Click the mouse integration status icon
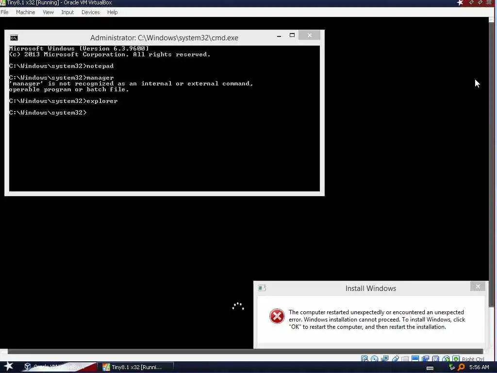This screenshot has width=497, height=373. click(x=446, y=359)
